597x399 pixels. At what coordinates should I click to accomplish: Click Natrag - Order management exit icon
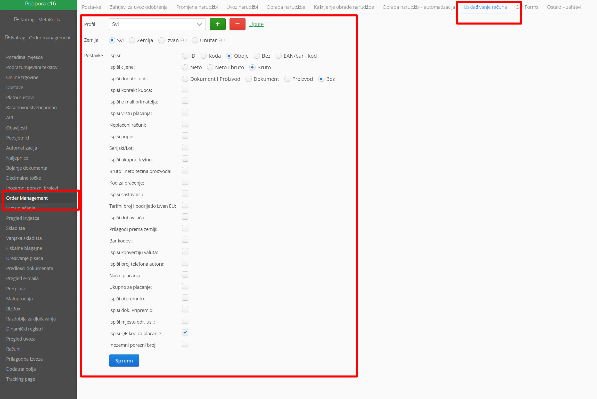pos(7,38)
